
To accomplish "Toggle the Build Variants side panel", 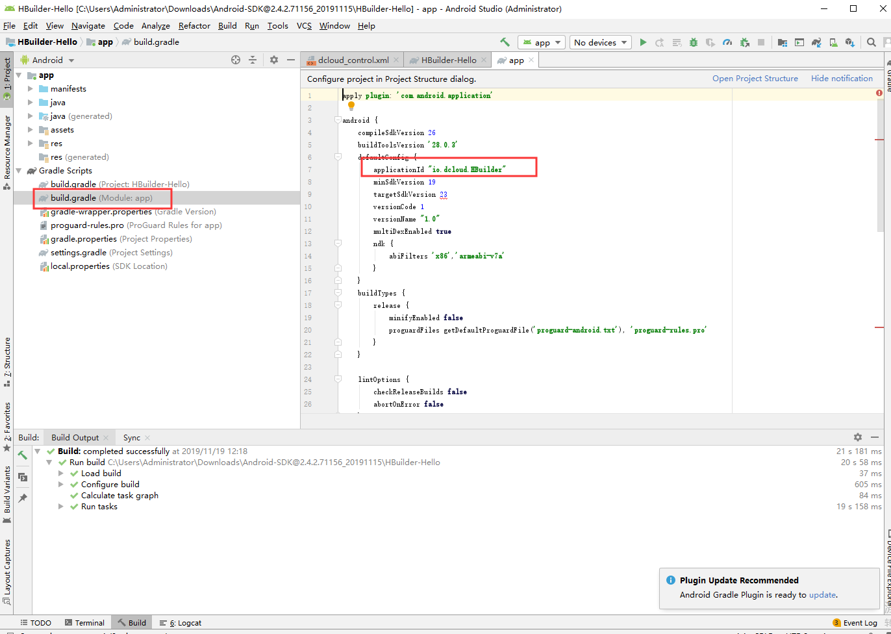I will point(7,494).
